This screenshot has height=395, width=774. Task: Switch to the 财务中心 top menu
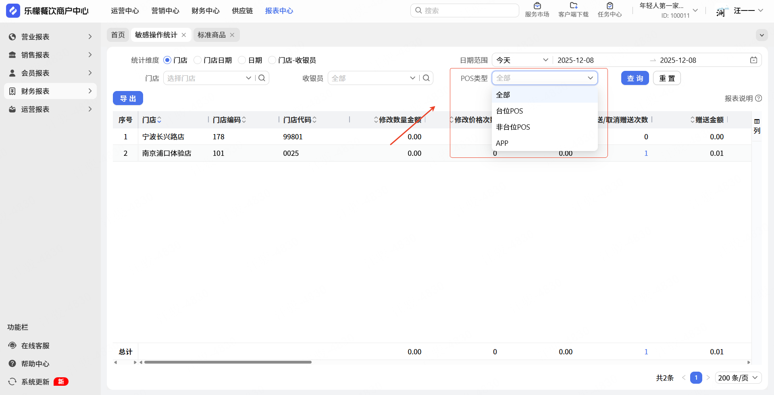point(205,11)
